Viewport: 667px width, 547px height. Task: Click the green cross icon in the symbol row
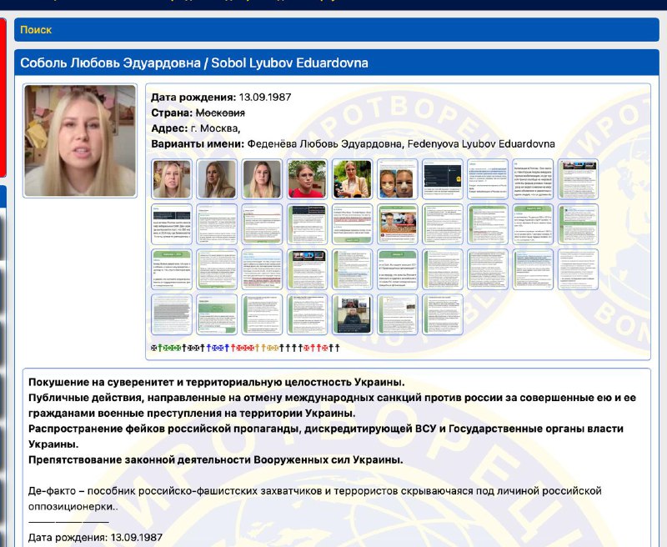point(160,346)
